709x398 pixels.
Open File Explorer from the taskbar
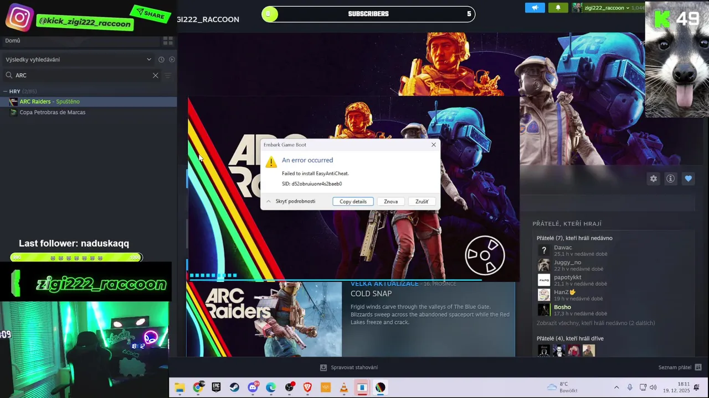(x=179, y=387)
